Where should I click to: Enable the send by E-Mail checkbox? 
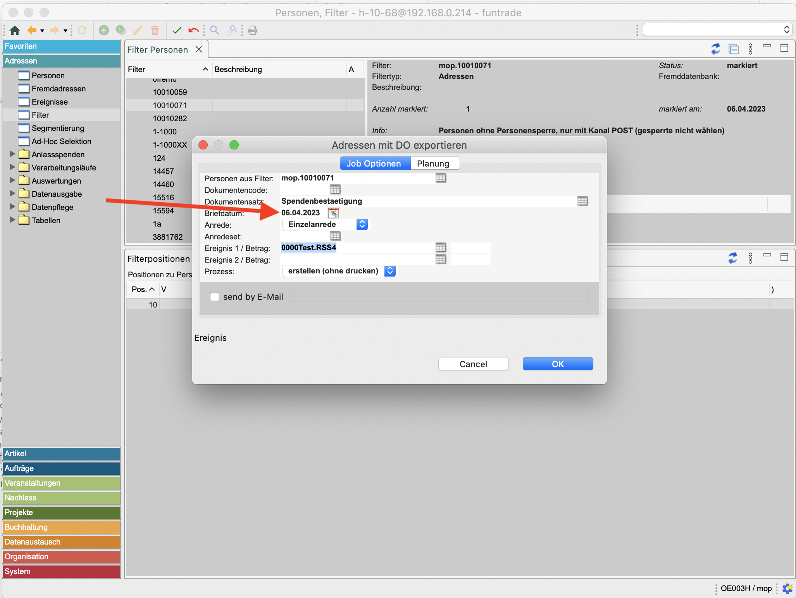pyautogui.click(x=215, y=297)
